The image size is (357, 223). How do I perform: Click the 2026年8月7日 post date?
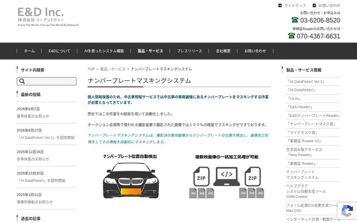coord(28,109)
